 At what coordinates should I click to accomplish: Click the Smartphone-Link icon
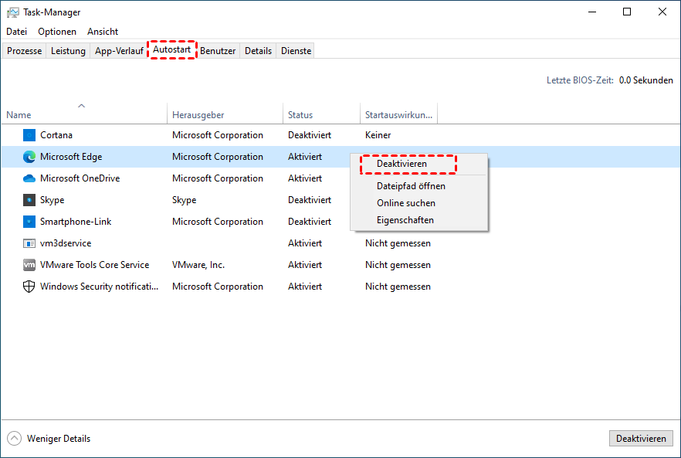(x=29, y=222)
